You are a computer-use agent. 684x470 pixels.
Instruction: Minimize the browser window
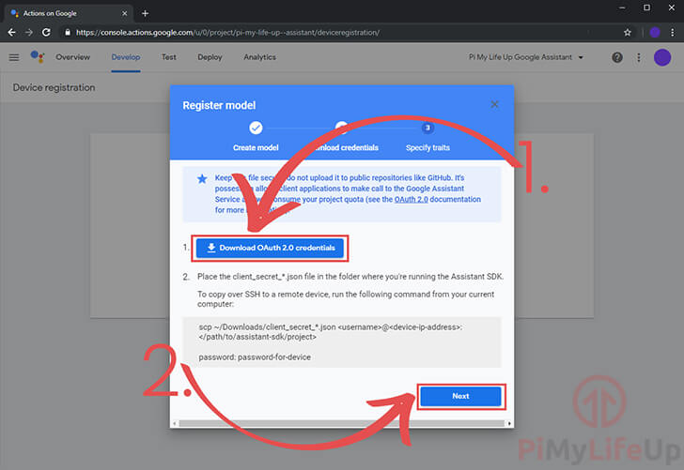pyautogui.click(x=623, y=8)
